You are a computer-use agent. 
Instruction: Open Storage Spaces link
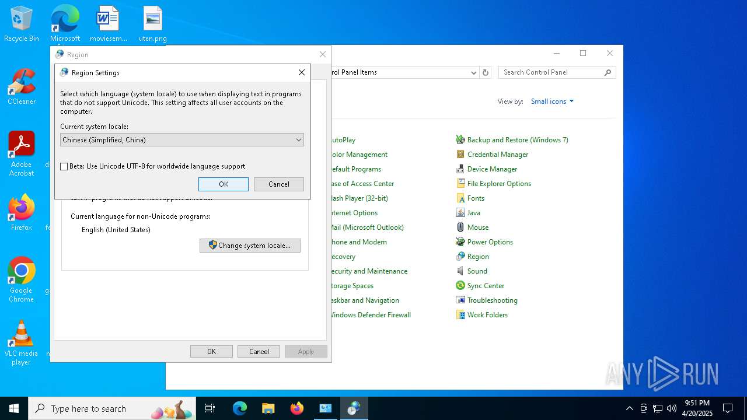(x=352, y=286)
